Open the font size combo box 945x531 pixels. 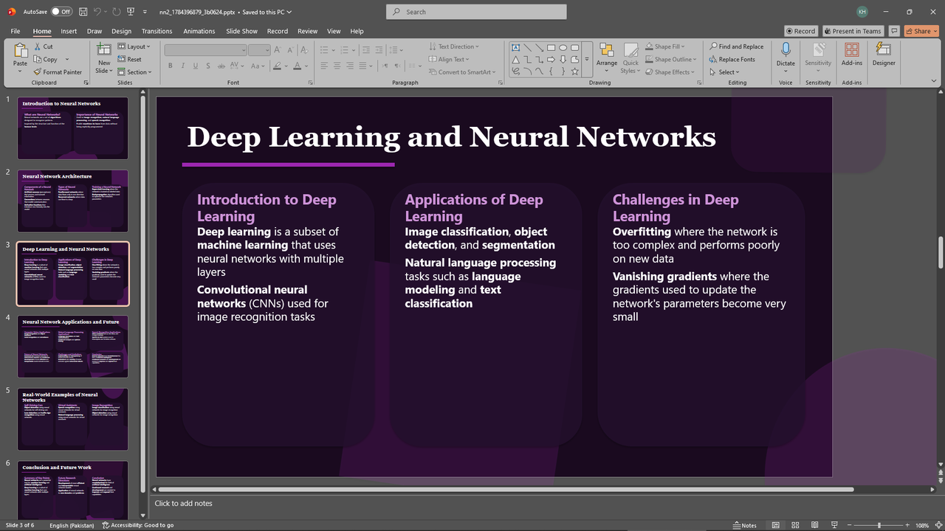(259, 50)
